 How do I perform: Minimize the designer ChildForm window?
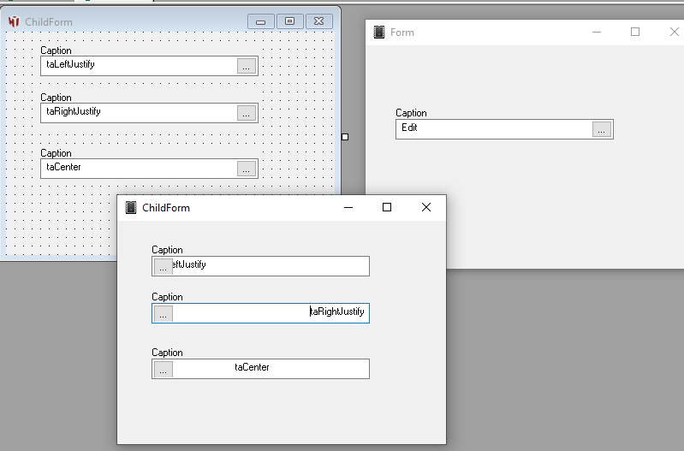coord(261,21)
